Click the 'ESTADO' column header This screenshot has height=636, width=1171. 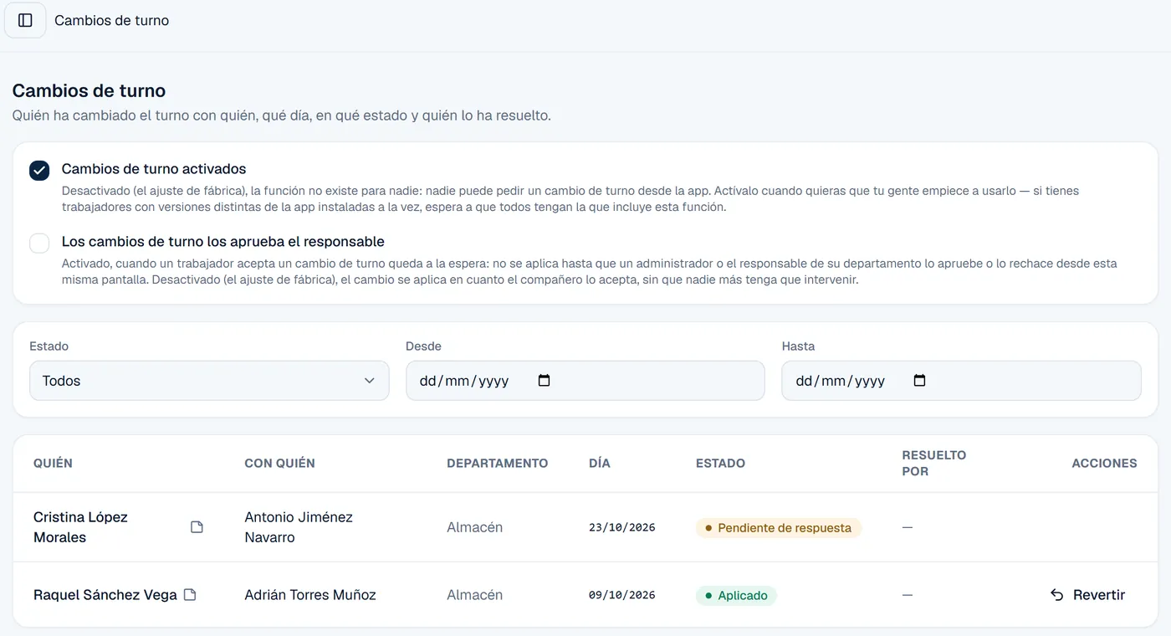[720, 463]
